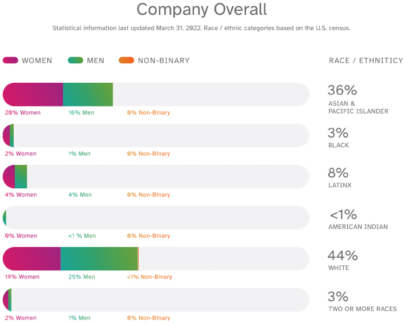Click the Men segment in White bar
Image resolution: width=406 pixels, height=324 pixels.
pos(99,259)
